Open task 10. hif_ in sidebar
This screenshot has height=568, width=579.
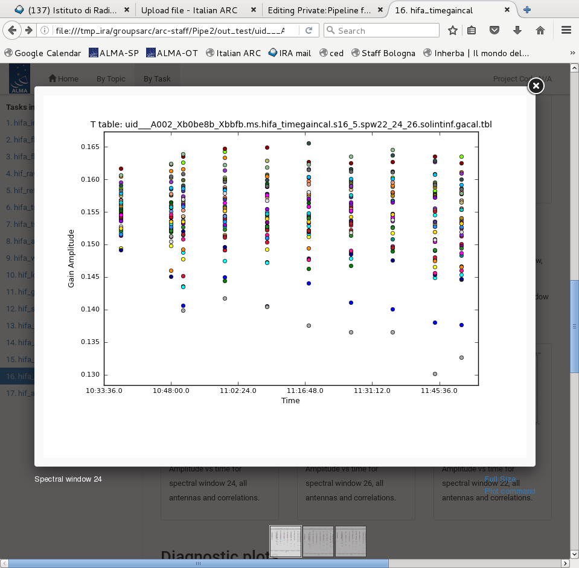[x=20, y=275]
